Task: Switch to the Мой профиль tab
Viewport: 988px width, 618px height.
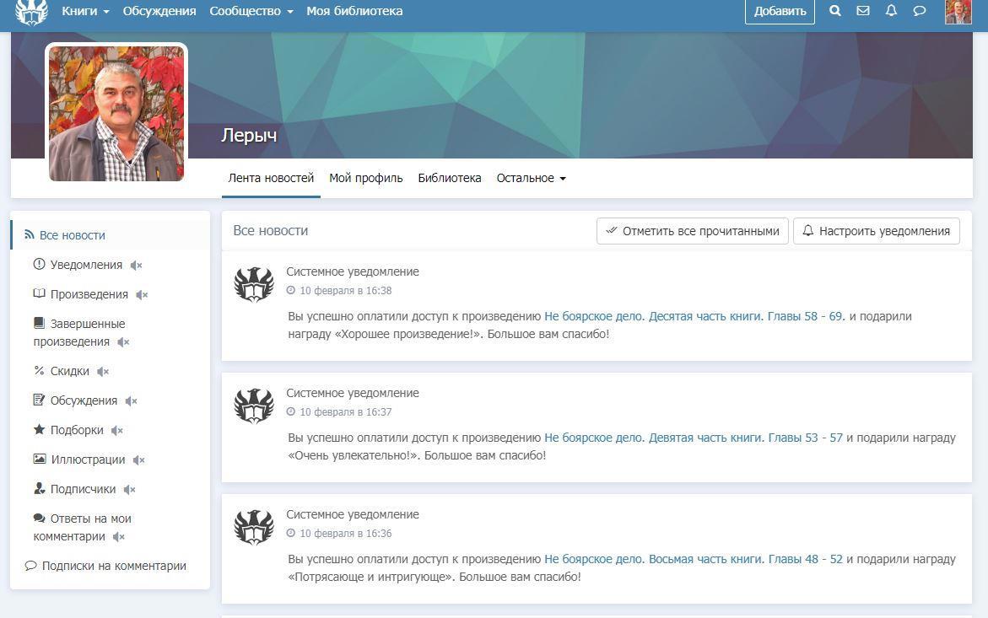Action: click(x=365, y=179)
